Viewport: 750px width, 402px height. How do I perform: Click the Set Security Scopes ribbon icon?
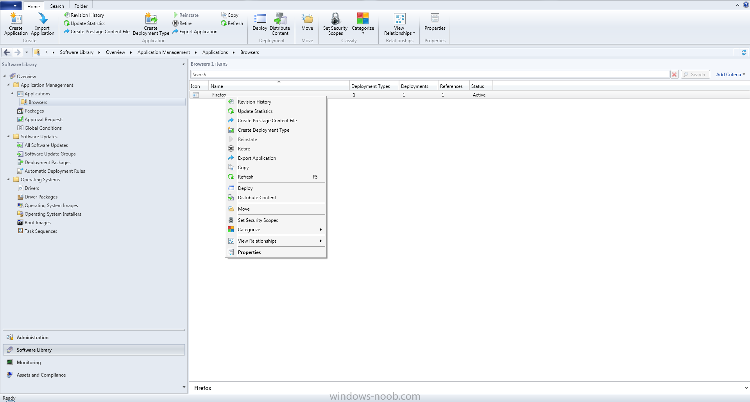click(335, 24)
